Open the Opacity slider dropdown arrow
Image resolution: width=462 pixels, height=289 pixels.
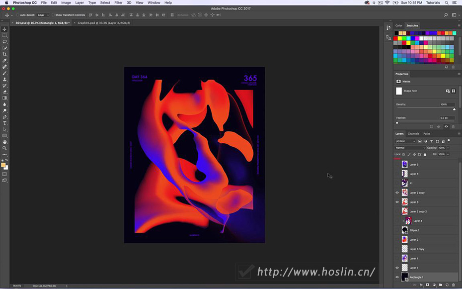pos(448,148)
